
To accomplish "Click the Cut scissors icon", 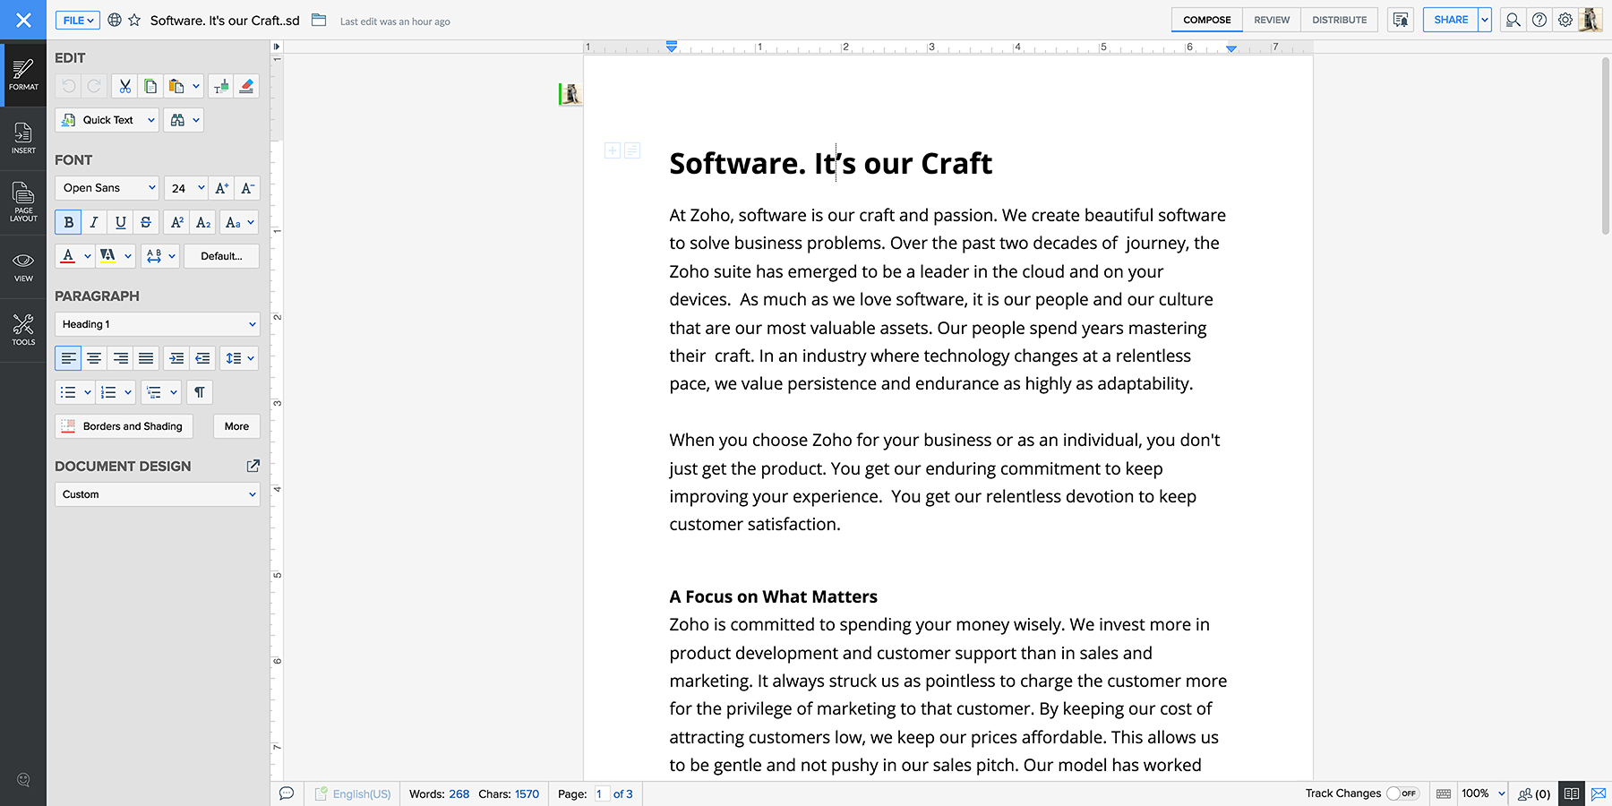I will tap(124, 86).
